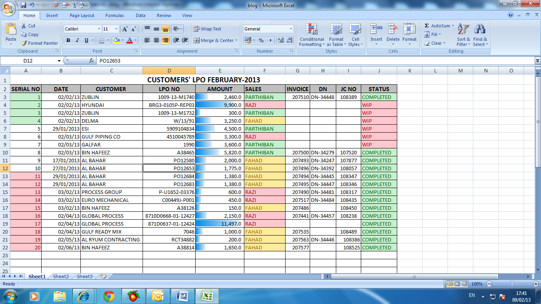Decrease indent of cell

click(x=176, y=40)
